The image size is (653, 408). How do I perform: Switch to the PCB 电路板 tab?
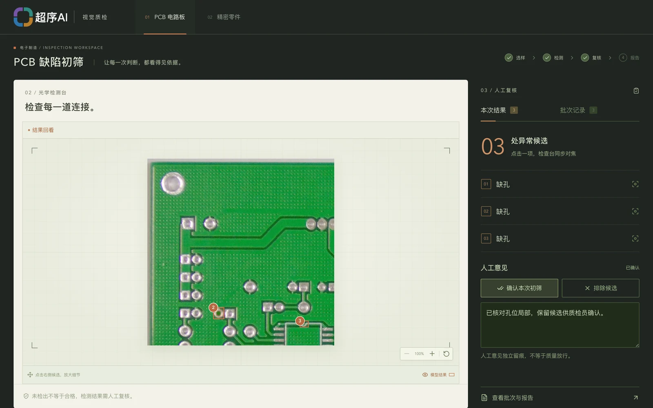pos(165,17)
